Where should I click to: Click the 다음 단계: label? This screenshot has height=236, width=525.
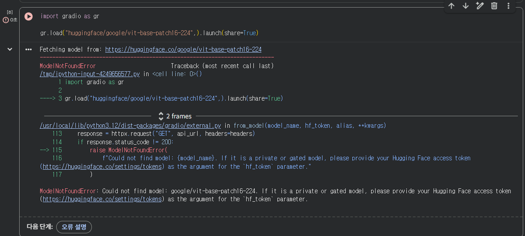(x=40, y=227)
